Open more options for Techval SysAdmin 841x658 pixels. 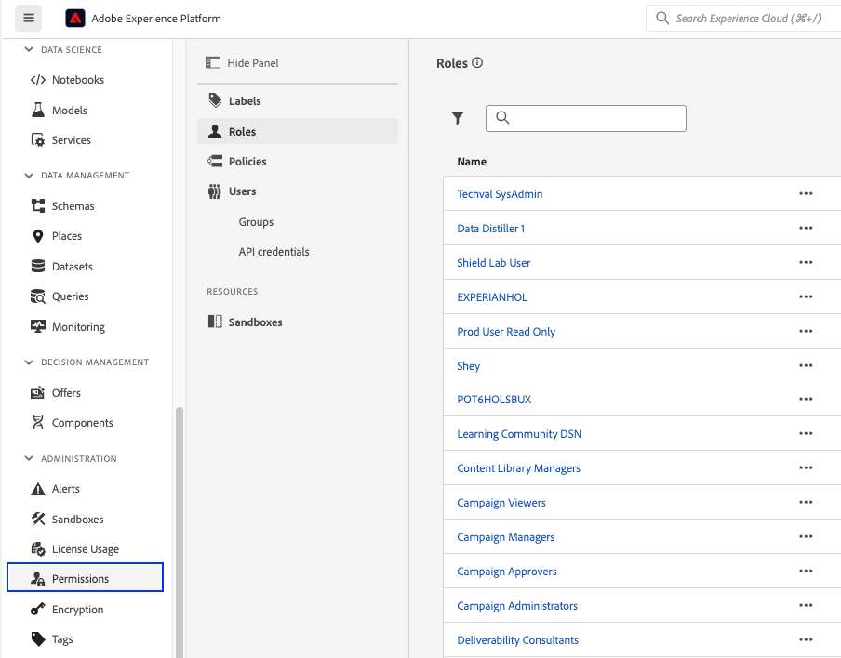coord(806,193)
